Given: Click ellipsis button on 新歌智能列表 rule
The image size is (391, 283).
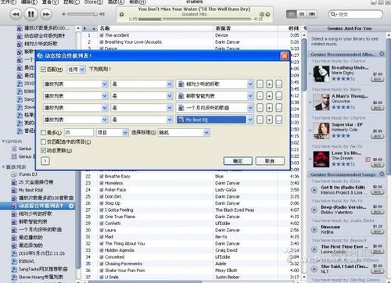Looking at the screenshot, I should (x=278, y=96).
